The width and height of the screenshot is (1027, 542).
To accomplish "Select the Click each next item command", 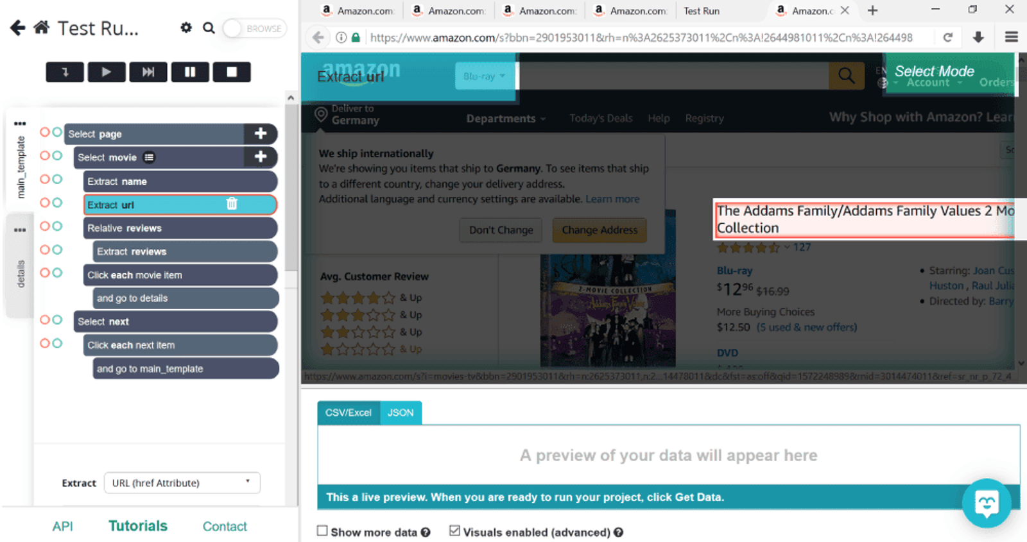I will 180,345.
